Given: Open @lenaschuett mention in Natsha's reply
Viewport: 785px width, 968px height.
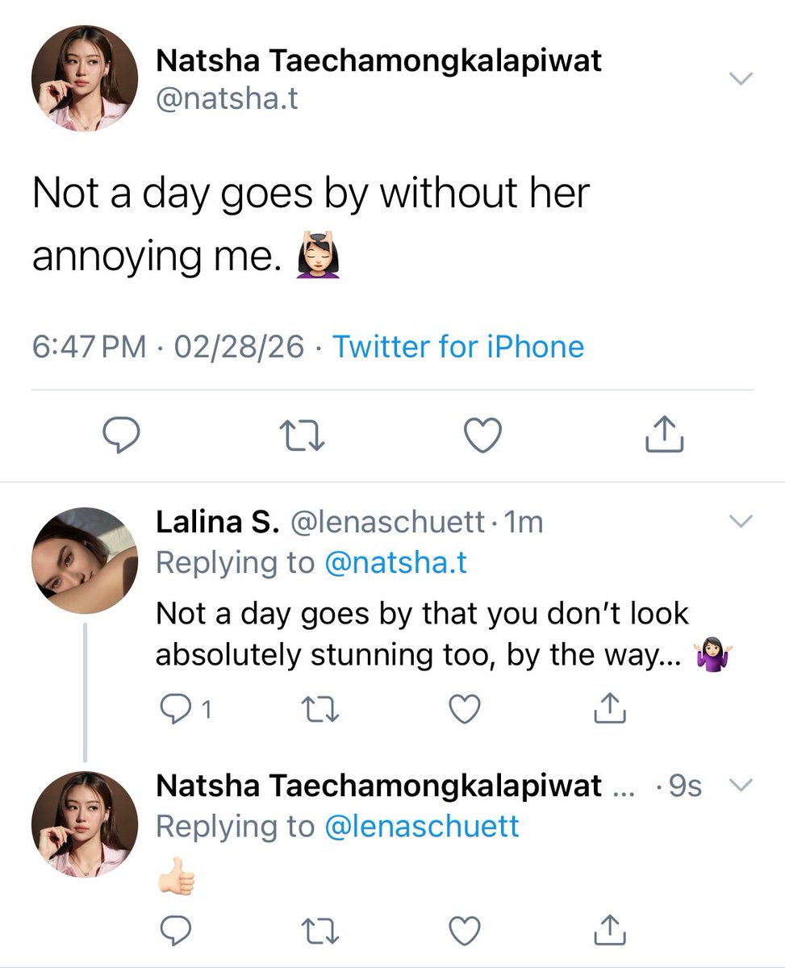Looking at the screenshot, I should 421,825.
